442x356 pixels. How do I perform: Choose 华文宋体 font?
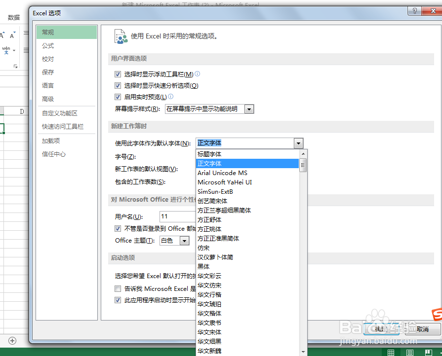click(x=247, y=332)
